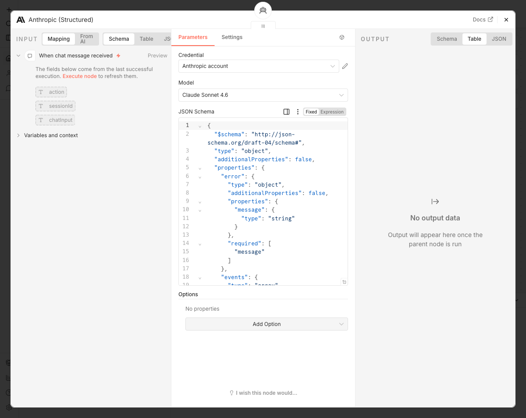Click the No output data heading
This screenshot has width=526, height=418.
pos(435,218)
